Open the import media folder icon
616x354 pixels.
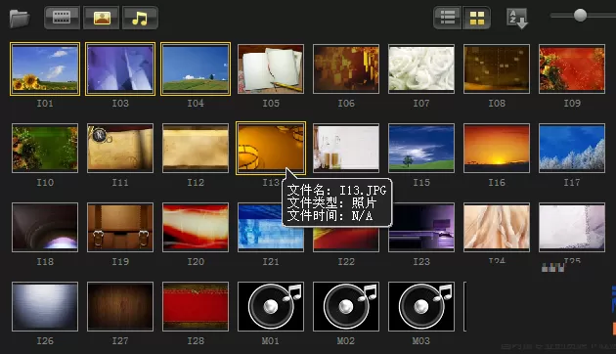click(x=20, y=19)
